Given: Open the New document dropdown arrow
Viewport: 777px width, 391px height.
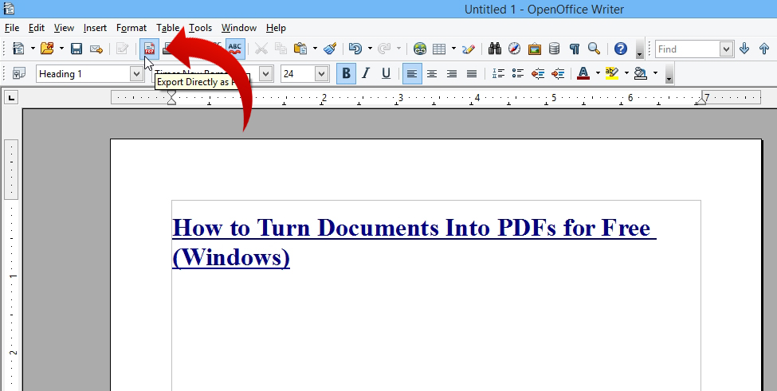Looking at the screenshot, I should click(33, 49).
